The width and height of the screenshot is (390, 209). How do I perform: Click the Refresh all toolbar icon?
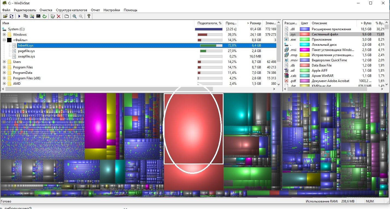(11, 16)
